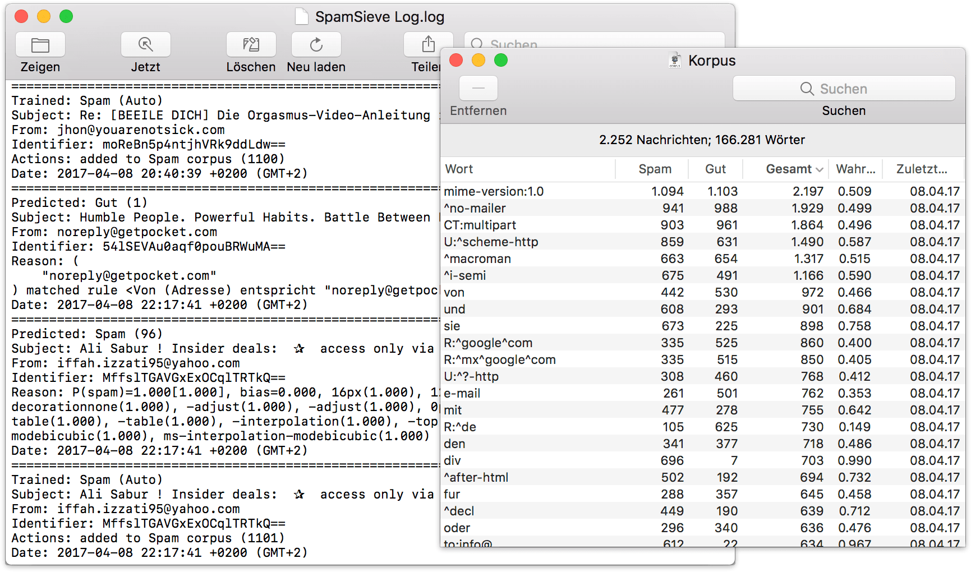
Task: Click the 2.252 Nachrichten status text
Action: point(702,140)
